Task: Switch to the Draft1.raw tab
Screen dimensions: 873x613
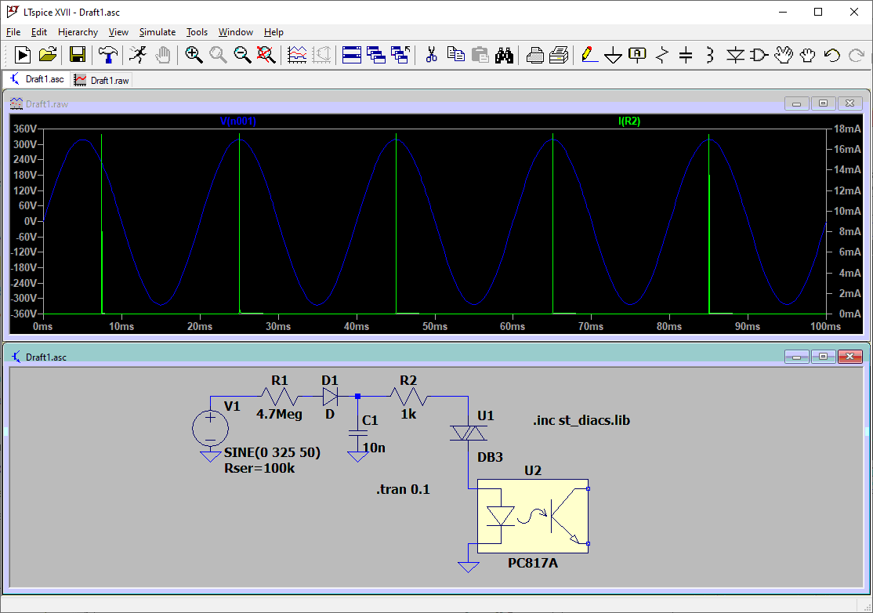Action: 102,80
